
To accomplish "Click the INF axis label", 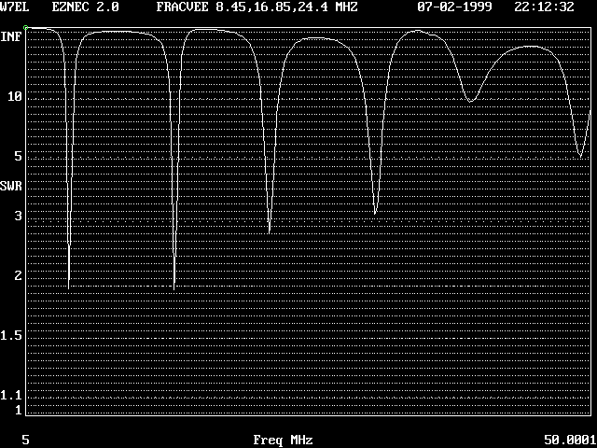I will click(x=11, y=37).
